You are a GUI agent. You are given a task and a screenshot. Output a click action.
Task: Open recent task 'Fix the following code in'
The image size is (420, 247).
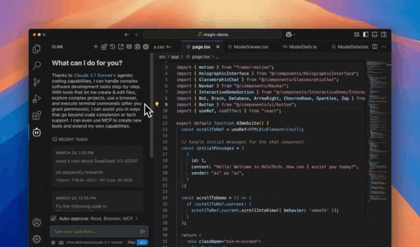(97, 202)
